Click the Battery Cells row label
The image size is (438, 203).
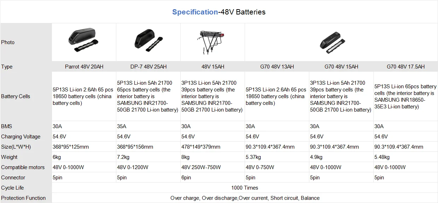(16, 96)
